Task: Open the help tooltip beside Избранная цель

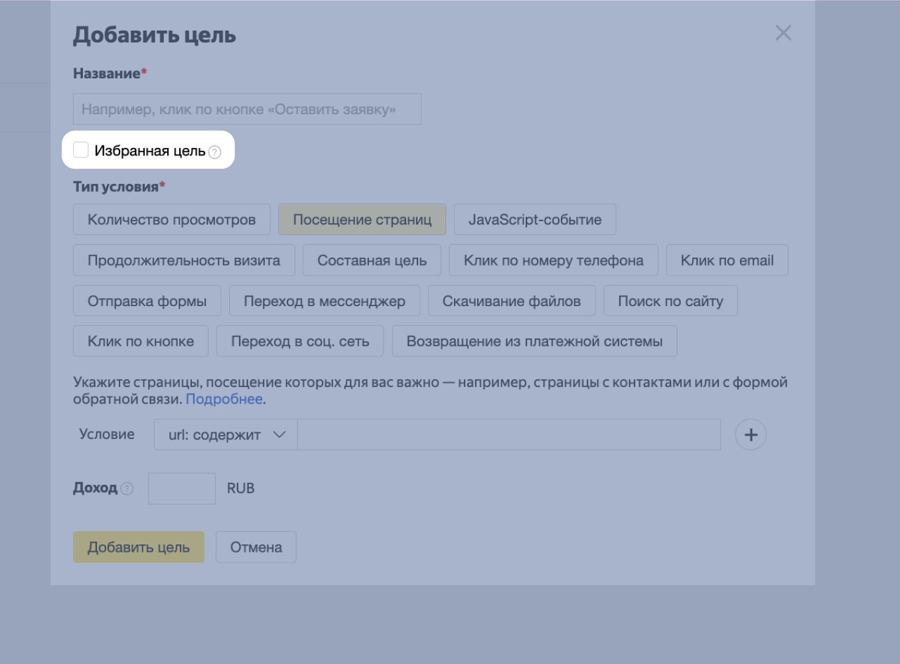Action: click(214, 153)
